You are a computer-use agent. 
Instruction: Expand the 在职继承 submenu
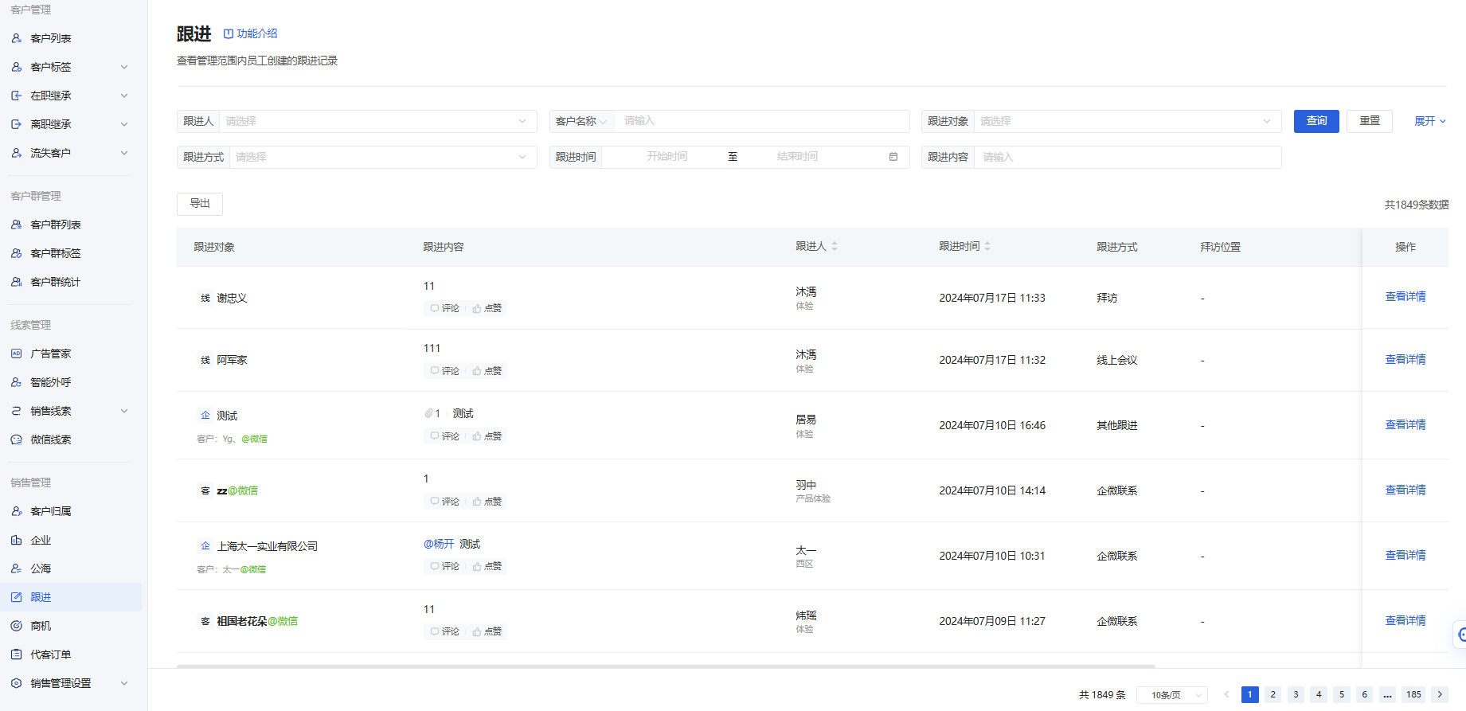tap(124, 96)
